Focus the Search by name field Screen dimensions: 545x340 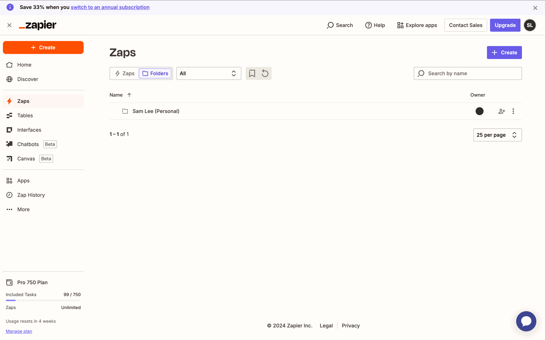coord(468,73)
